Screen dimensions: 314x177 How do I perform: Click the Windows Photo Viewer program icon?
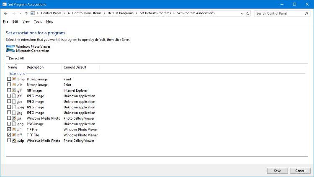point(10,49)
